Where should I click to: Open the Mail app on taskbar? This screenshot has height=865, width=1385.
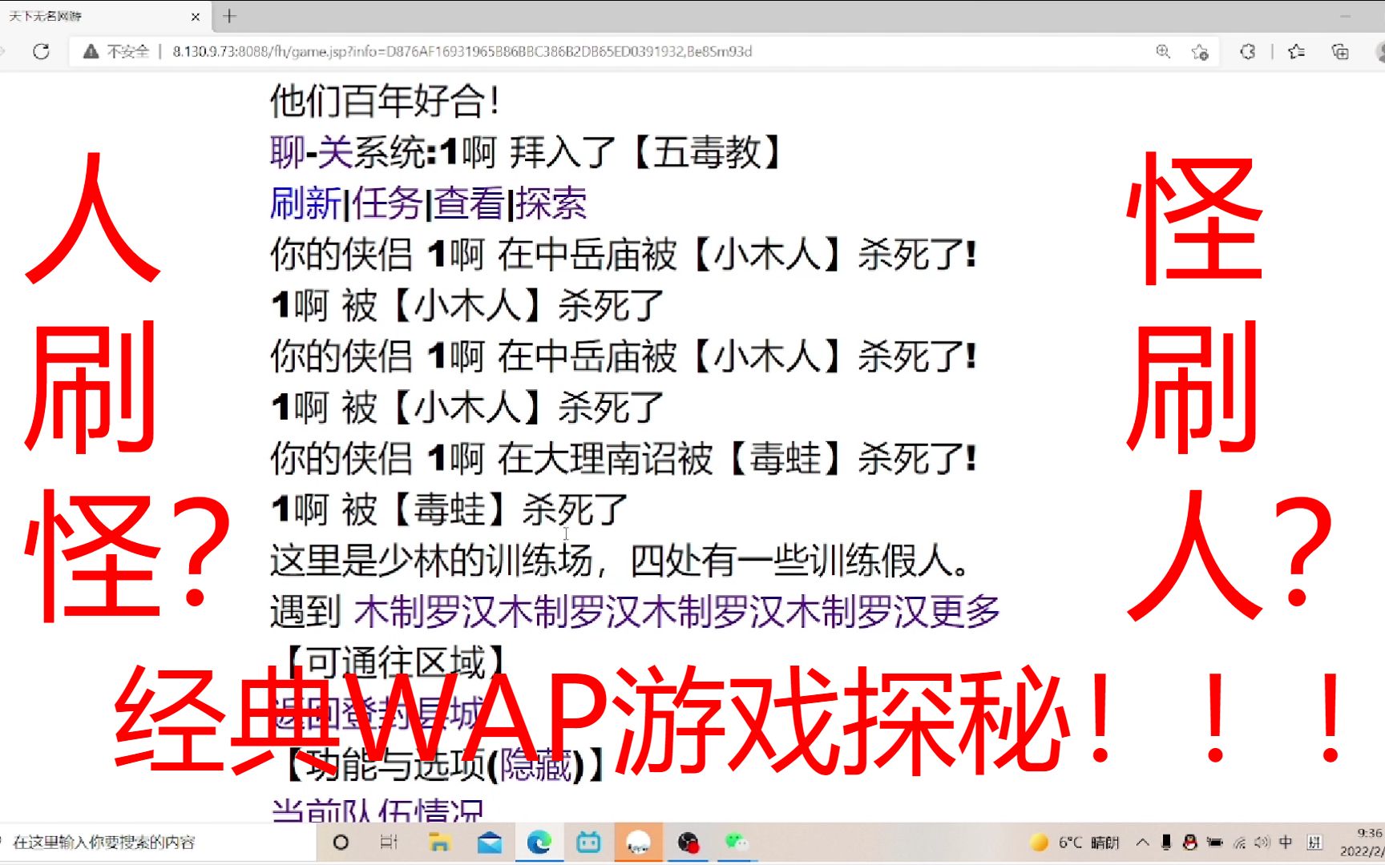coord(489,843)
